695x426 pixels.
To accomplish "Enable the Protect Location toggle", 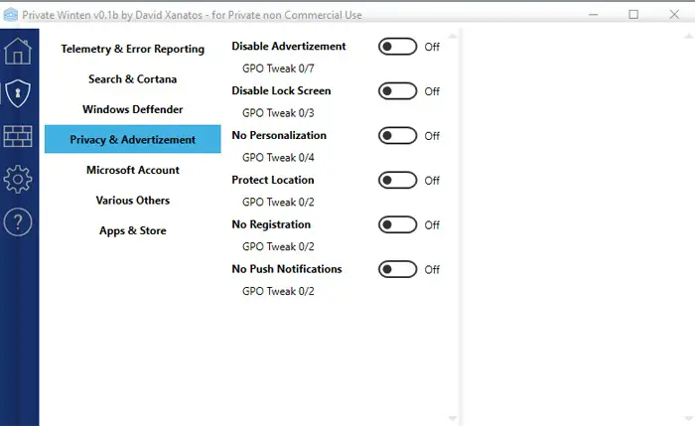I will (398, 180).
